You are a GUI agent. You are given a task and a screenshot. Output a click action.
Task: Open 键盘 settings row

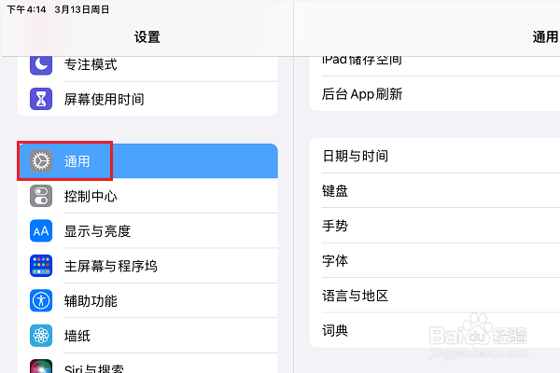click(x=435, y=190)
